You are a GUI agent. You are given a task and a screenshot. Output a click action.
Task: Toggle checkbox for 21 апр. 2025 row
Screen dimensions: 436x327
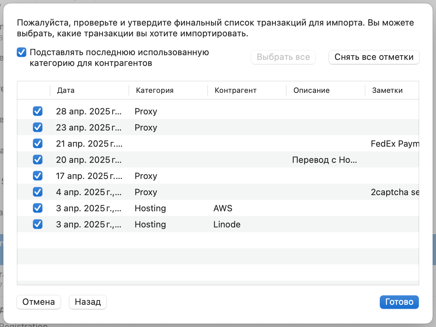38,143
